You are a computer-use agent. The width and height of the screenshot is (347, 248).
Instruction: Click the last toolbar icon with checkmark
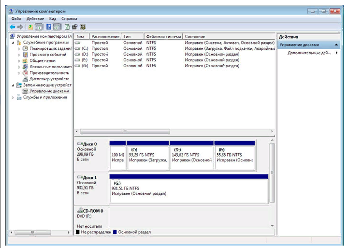[x=83, y=27]
